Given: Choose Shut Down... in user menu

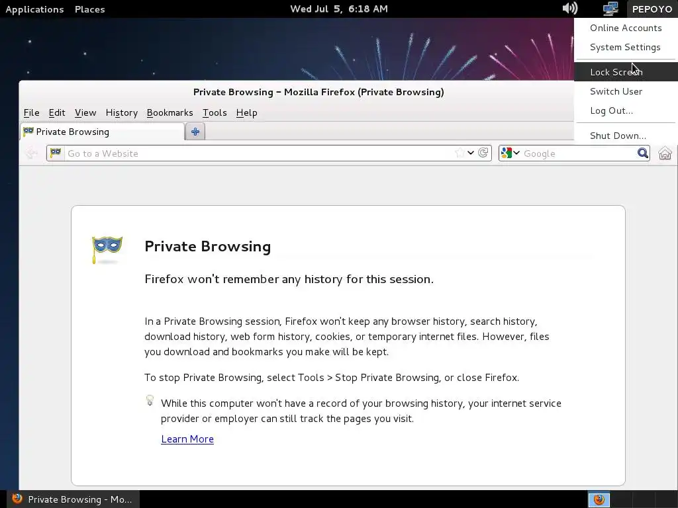Looking at the screenshot, I should [626, 136].
